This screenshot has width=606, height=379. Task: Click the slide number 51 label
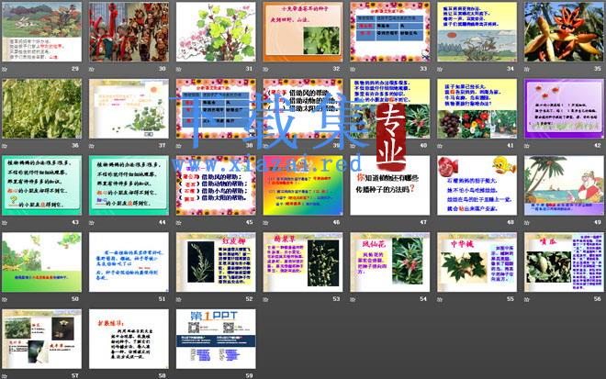click(x=162, y=298)
